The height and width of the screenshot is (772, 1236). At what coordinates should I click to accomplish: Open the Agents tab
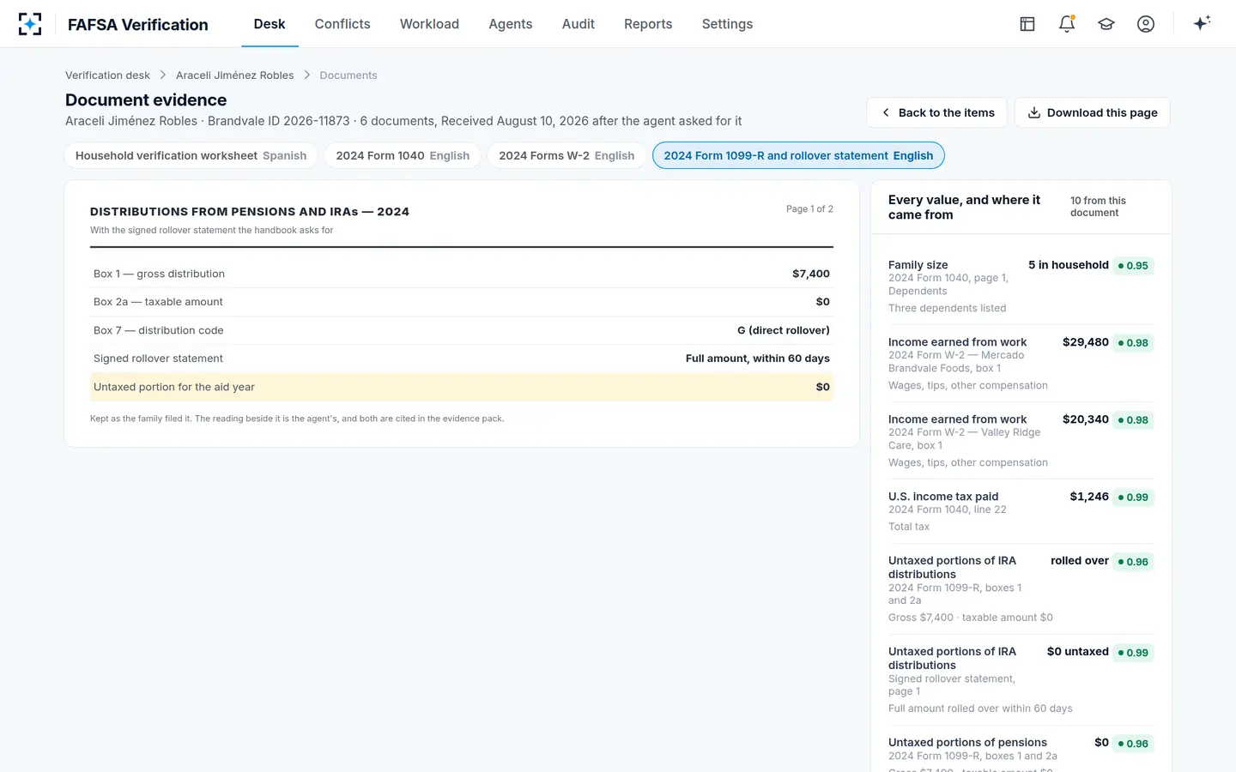(x=511, y=24)
